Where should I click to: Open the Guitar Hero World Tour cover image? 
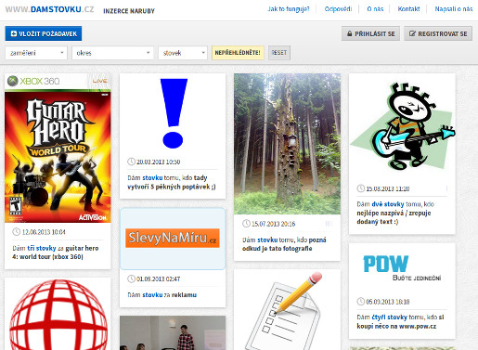tap(58, 148)
